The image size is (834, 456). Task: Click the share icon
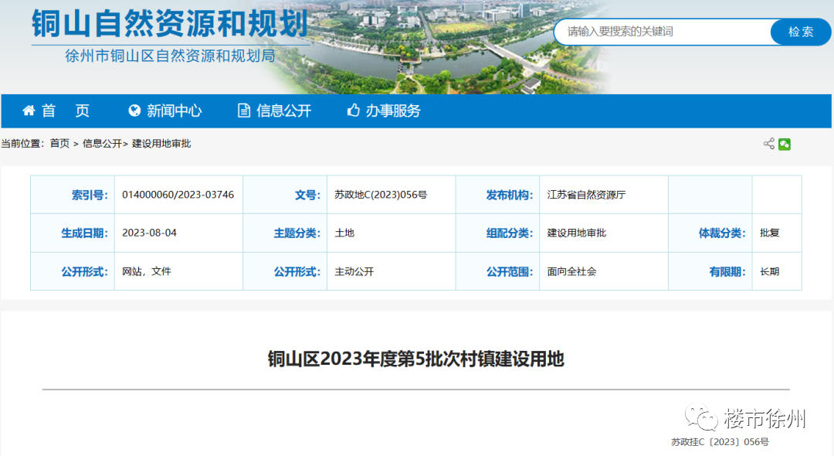pos(769,144)
